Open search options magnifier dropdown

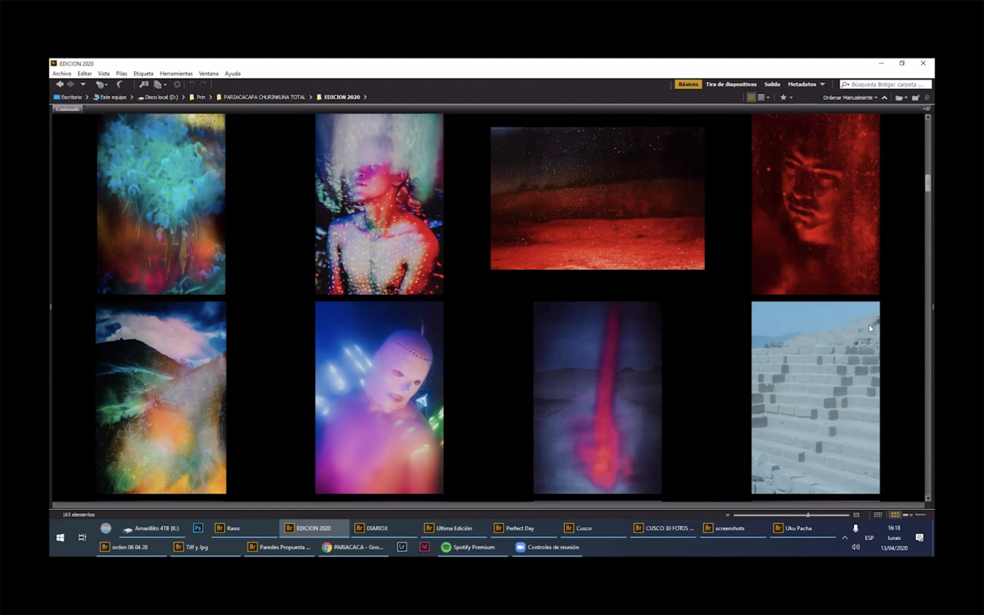click(x=845, y=85)
